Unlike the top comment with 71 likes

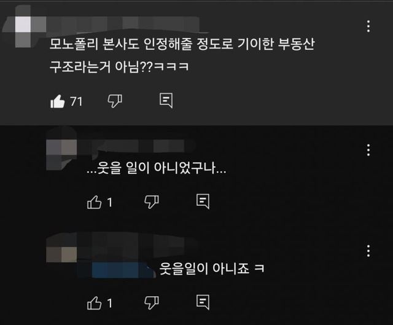click(57, 101)
